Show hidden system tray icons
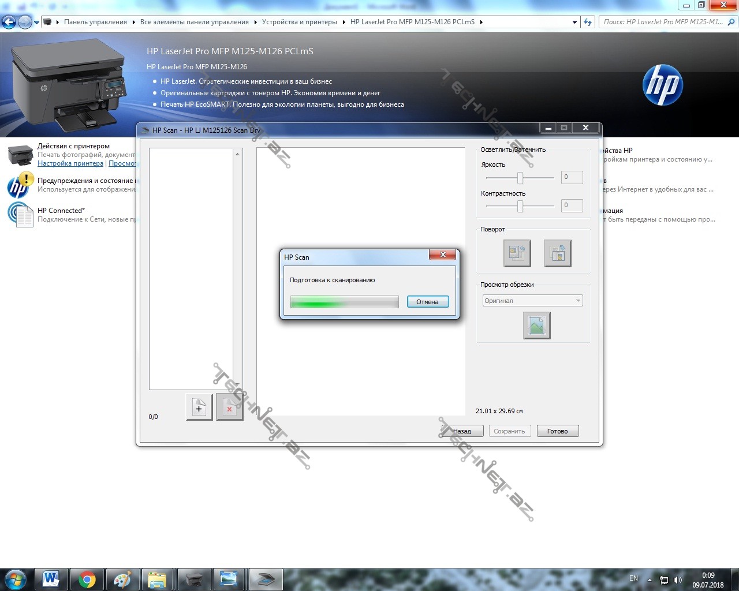Screen dimensions: 739x591 pyautogui.click(x=650, y=579)
